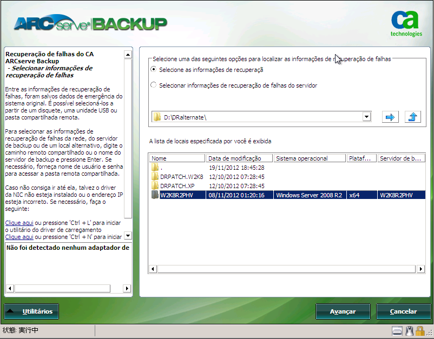Click the W2K8R2PHV backup server cell

pyautogui.click(x=396, y=195)
